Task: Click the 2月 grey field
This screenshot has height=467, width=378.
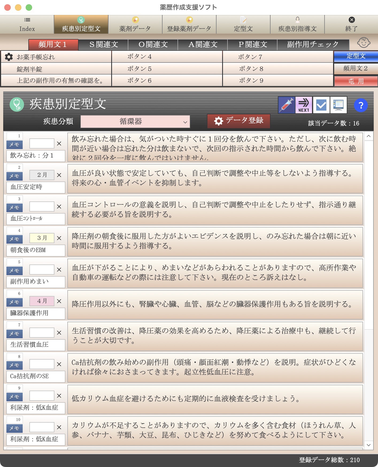Action: (42, 175)
